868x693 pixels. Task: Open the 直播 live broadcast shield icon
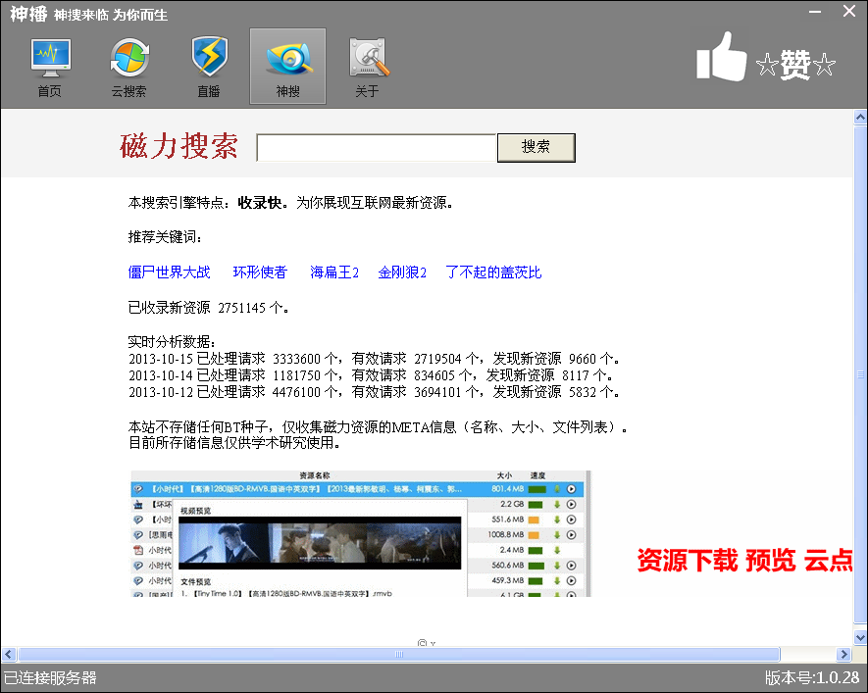pyautogui.click(x=208, y=67)
